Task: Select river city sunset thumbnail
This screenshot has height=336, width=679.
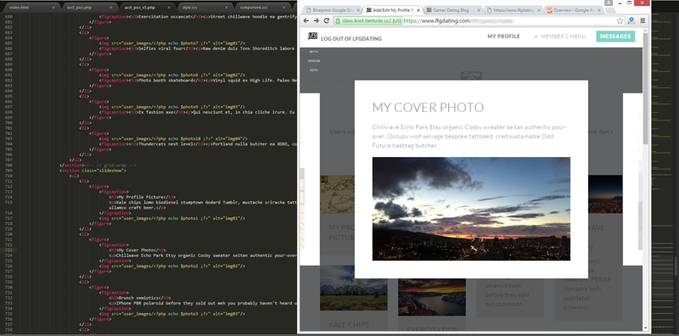Action: coord(432,297)
